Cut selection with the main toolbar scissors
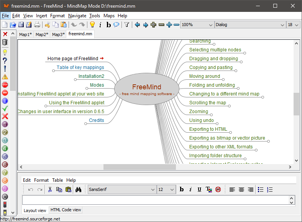 48,25
